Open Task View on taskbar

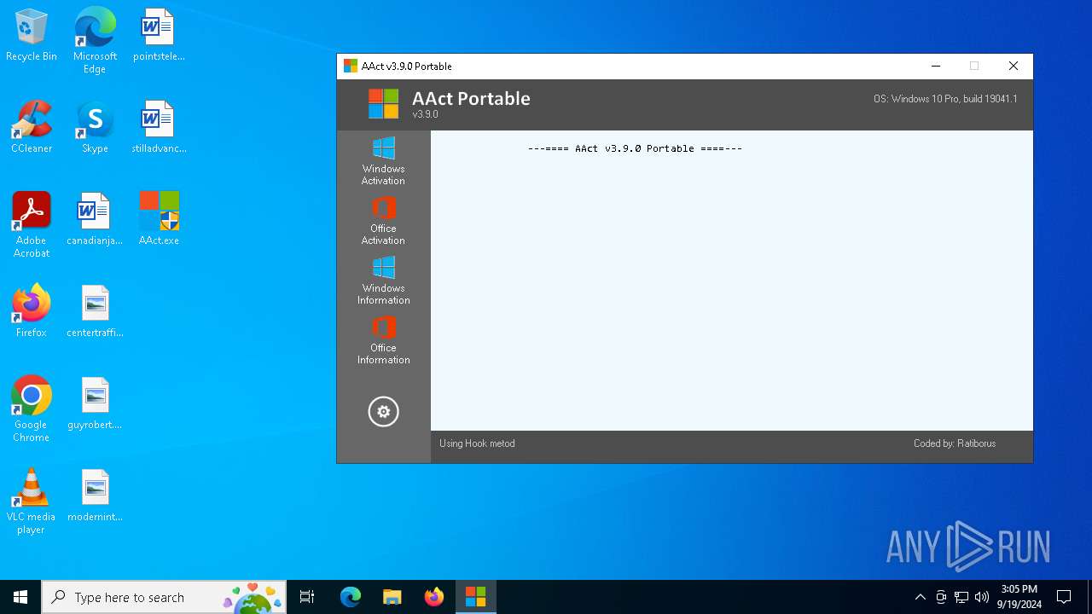coord(307,597)
